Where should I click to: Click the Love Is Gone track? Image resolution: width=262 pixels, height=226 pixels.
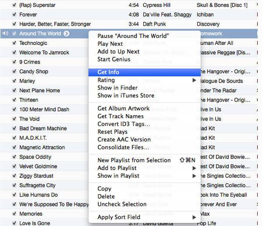[x=34, y=223]
